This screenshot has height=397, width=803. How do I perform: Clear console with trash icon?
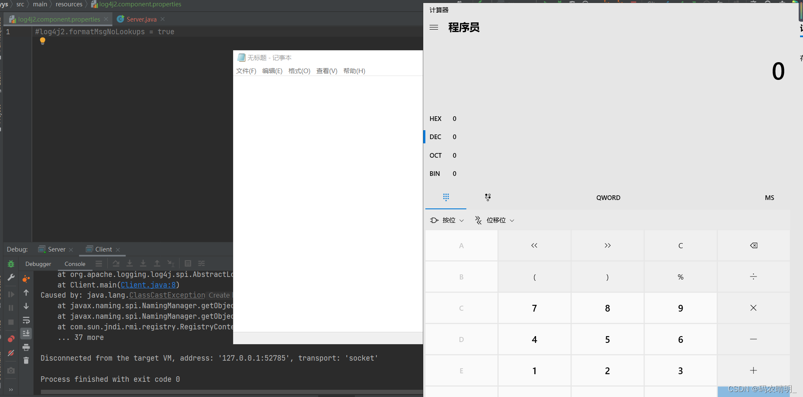pos(26,361)
